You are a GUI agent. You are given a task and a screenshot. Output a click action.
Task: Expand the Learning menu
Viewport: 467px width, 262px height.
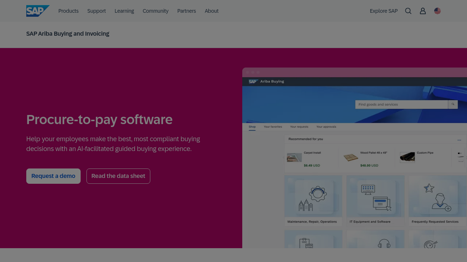tap(124, 11)
